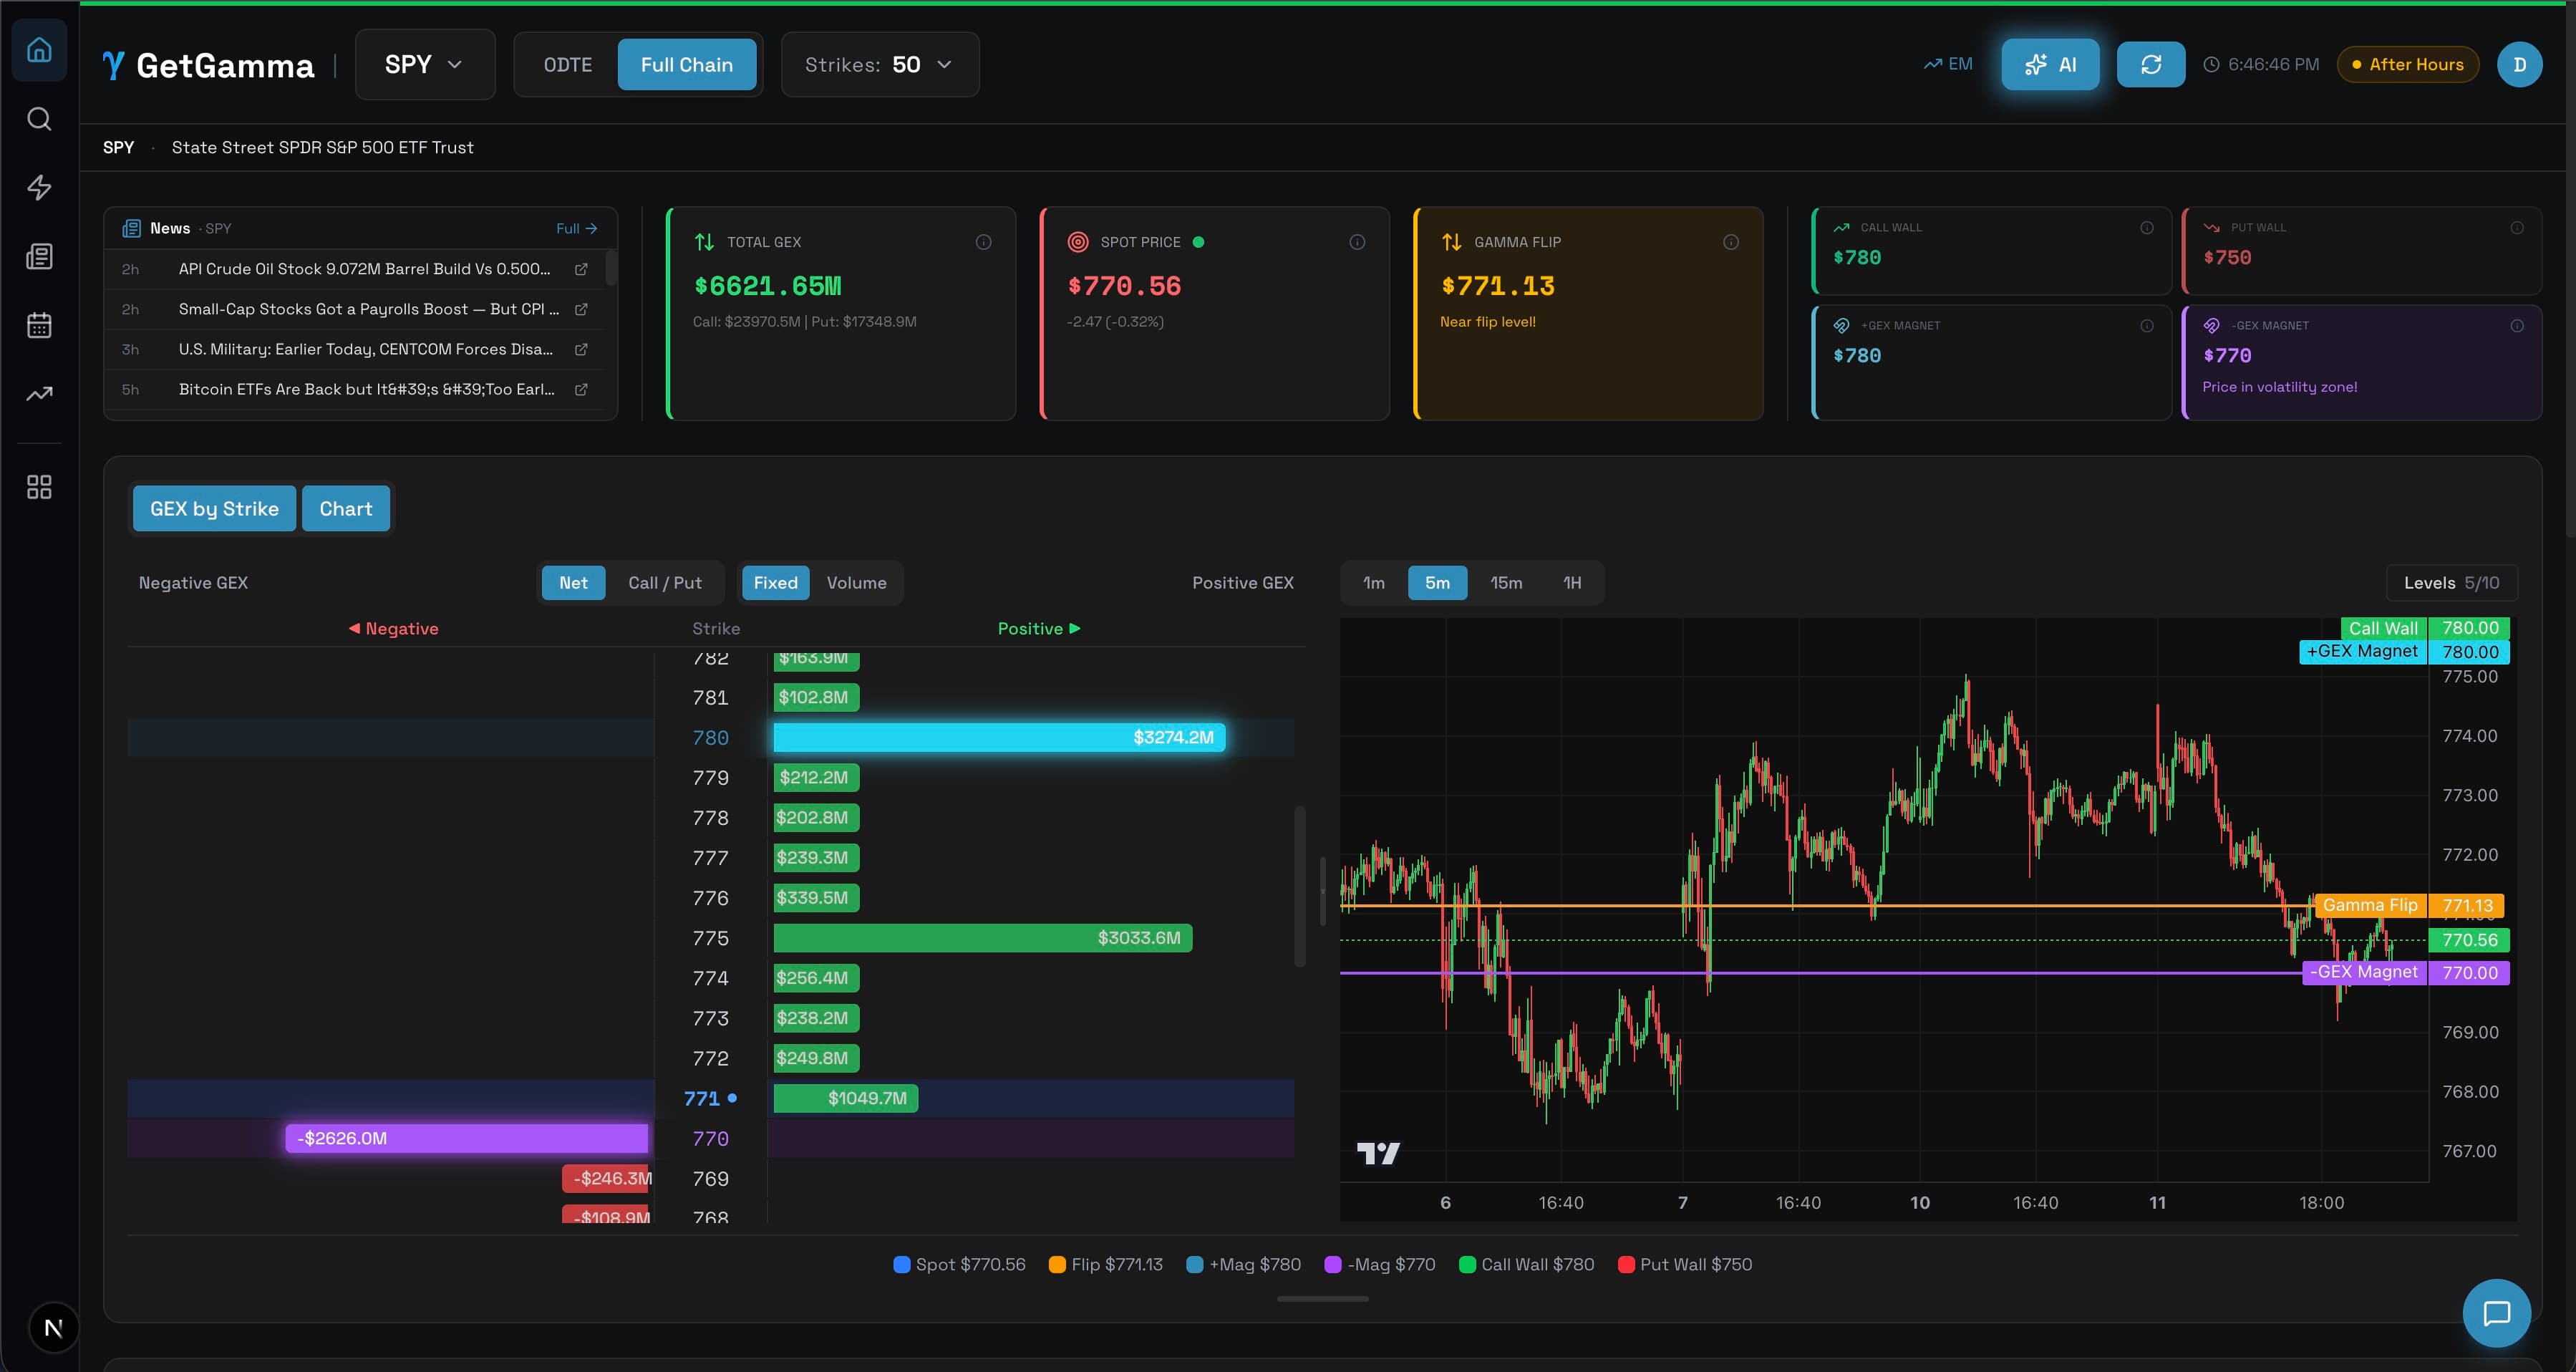The image size is (2576, 1372).
Task: Click the 770 strike -$2626.0M bar
Action: click(x=466, y=1138)
